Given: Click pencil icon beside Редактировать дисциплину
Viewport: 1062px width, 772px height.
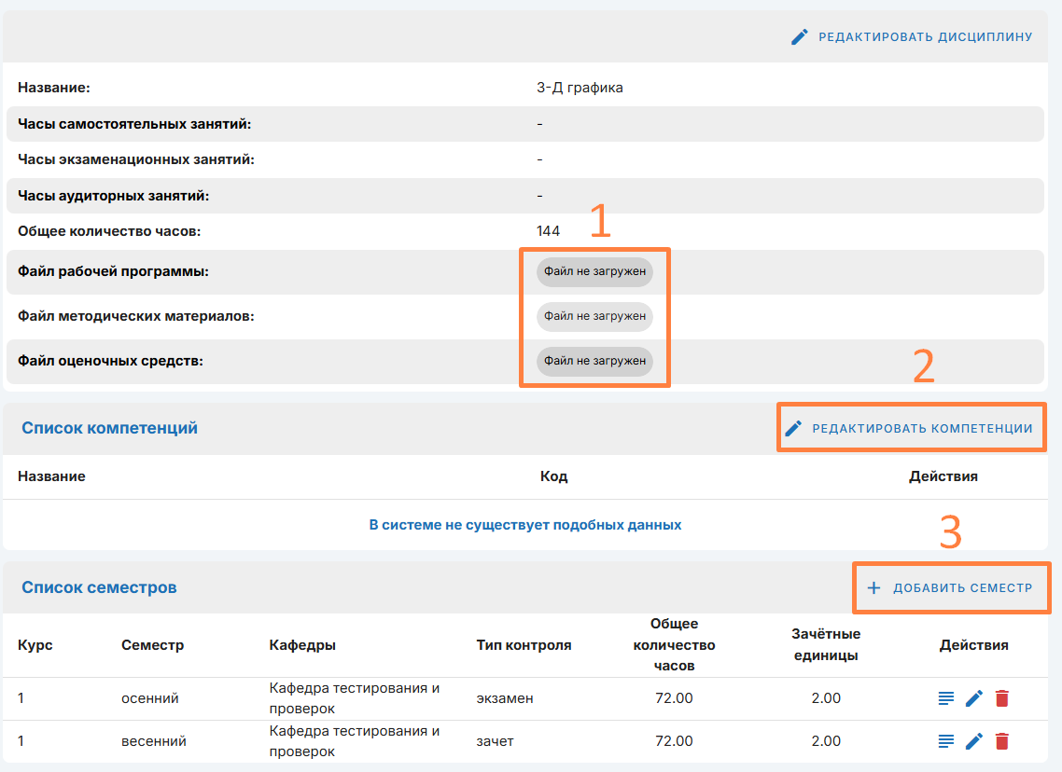Looking at the screenshot, I should point(800,37).
